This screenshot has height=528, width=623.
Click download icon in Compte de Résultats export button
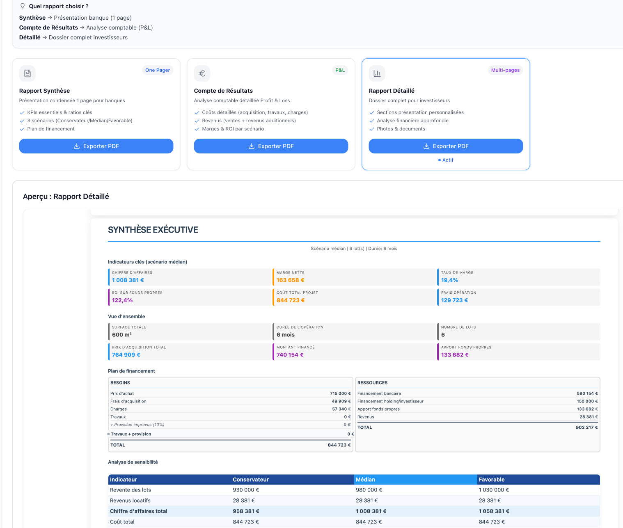(x=252, y=146)
